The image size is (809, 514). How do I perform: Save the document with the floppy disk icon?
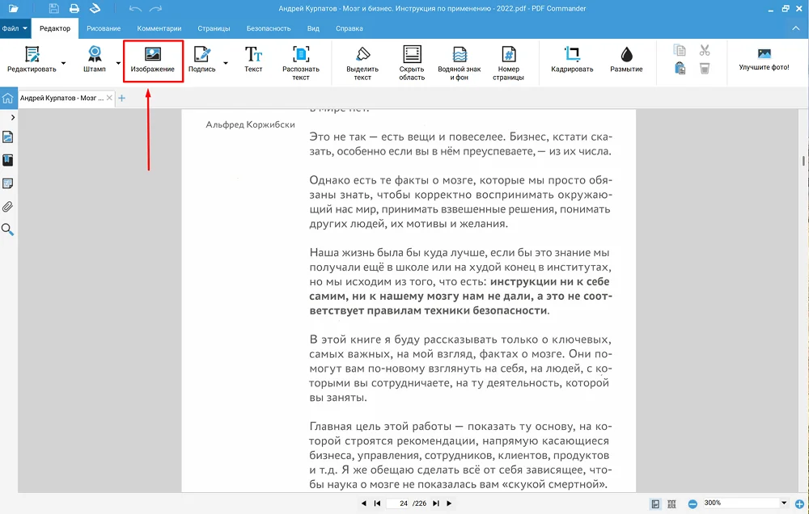coord(53,8)
